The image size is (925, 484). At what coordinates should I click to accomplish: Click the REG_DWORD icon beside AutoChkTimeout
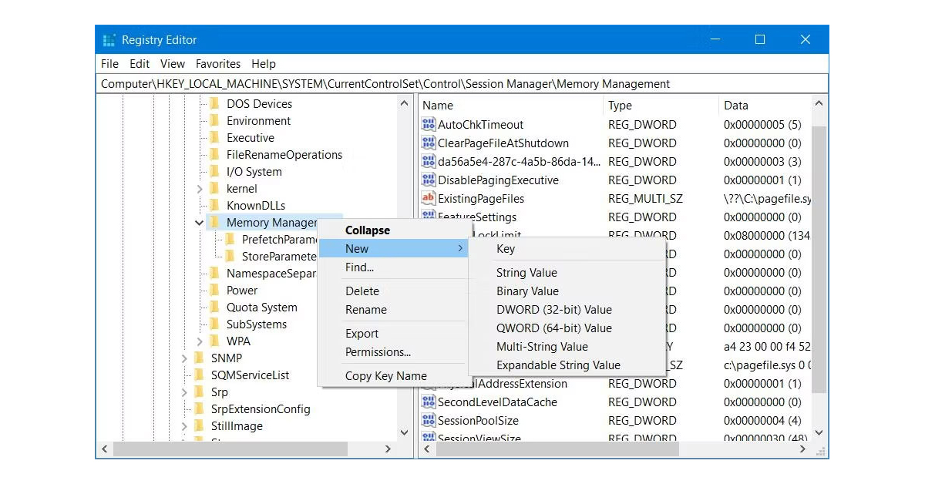click(429, 124)
